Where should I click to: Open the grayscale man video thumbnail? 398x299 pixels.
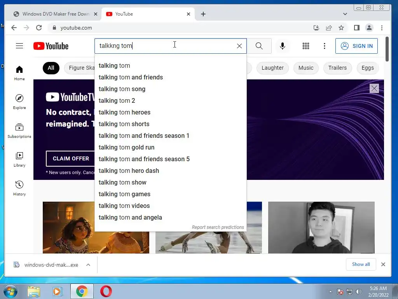[x=321, y=227]
